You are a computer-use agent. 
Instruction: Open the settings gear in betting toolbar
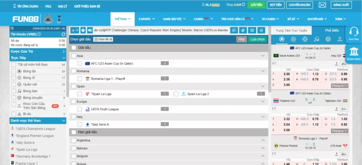pos(261,30)
